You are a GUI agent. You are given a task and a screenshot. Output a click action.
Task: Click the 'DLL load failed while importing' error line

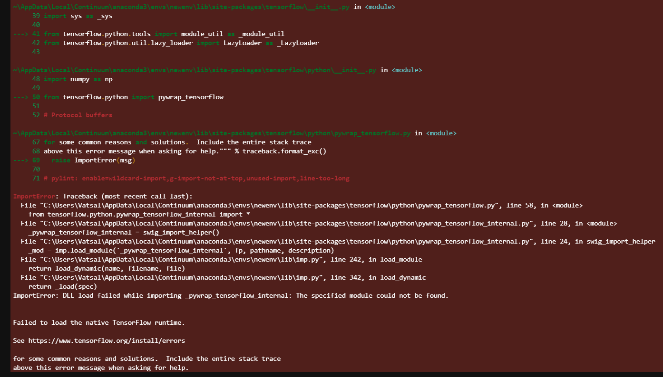click(x=231, y=296)
